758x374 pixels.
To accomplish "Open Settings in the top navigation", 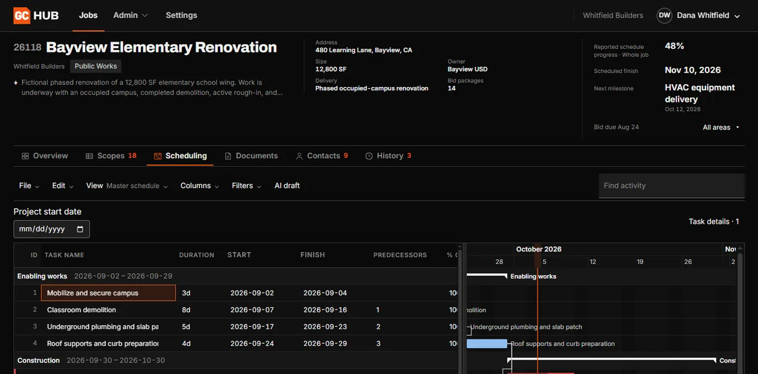I will tap(181, 16).
